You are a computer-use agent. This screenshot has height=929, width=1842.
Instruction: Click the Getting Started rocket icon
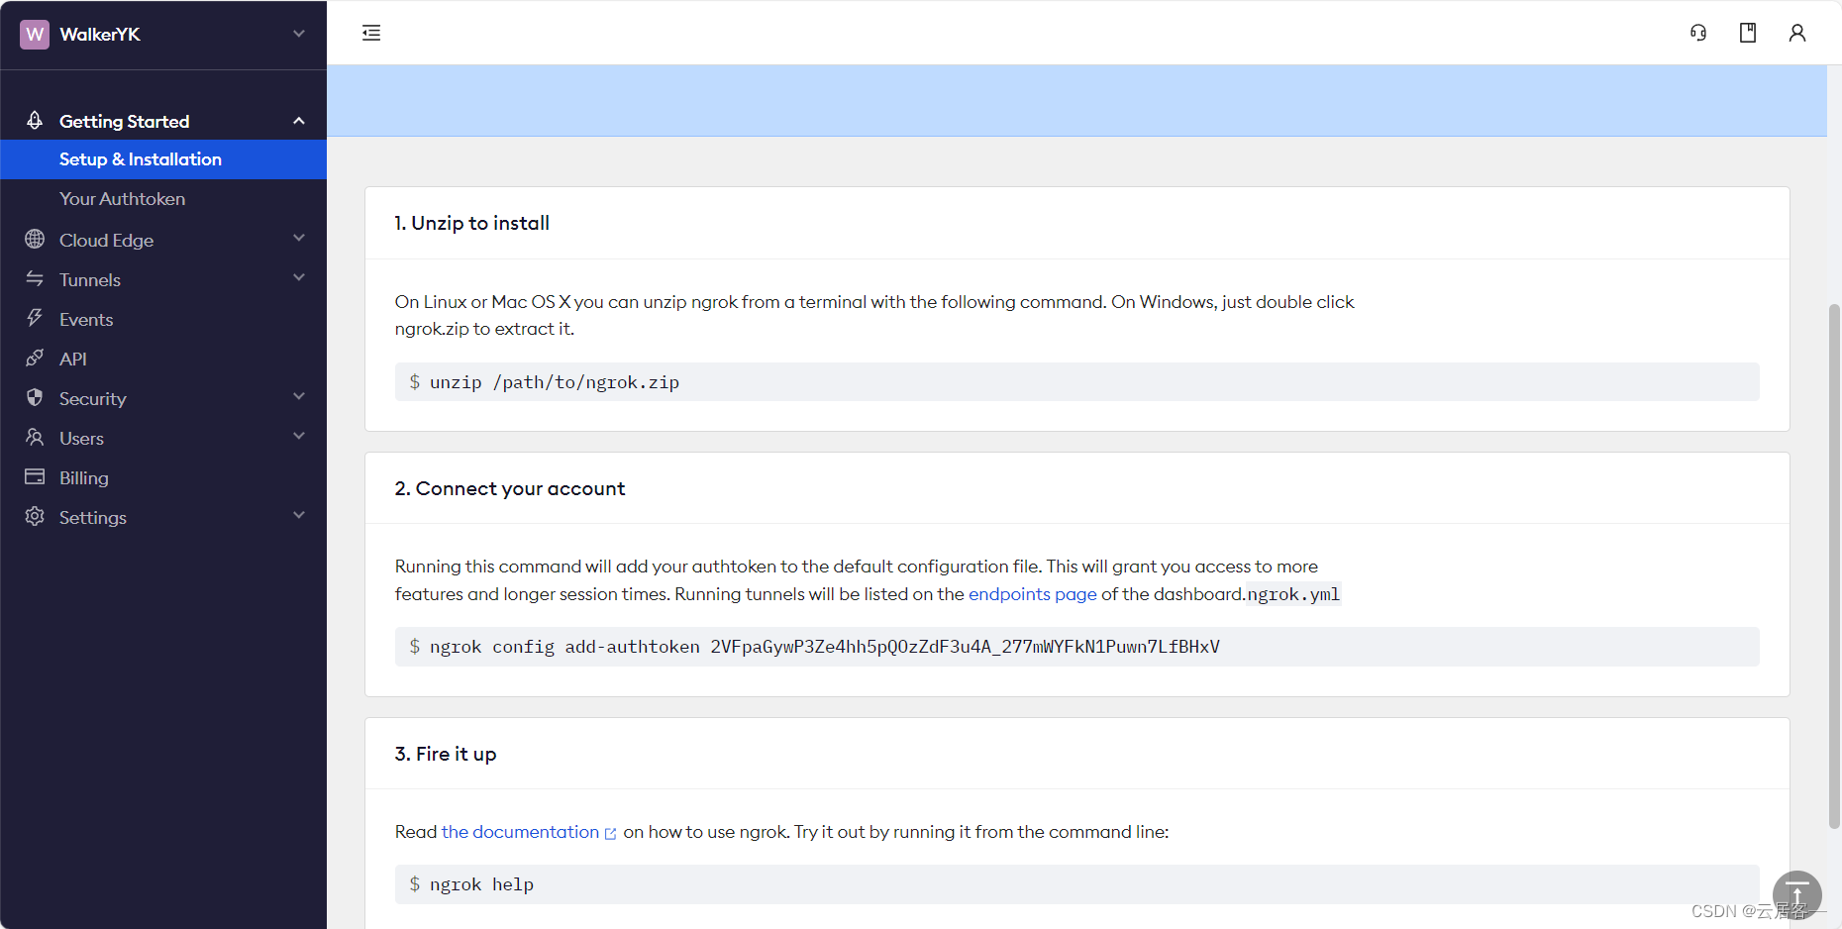tap(35, 120)
